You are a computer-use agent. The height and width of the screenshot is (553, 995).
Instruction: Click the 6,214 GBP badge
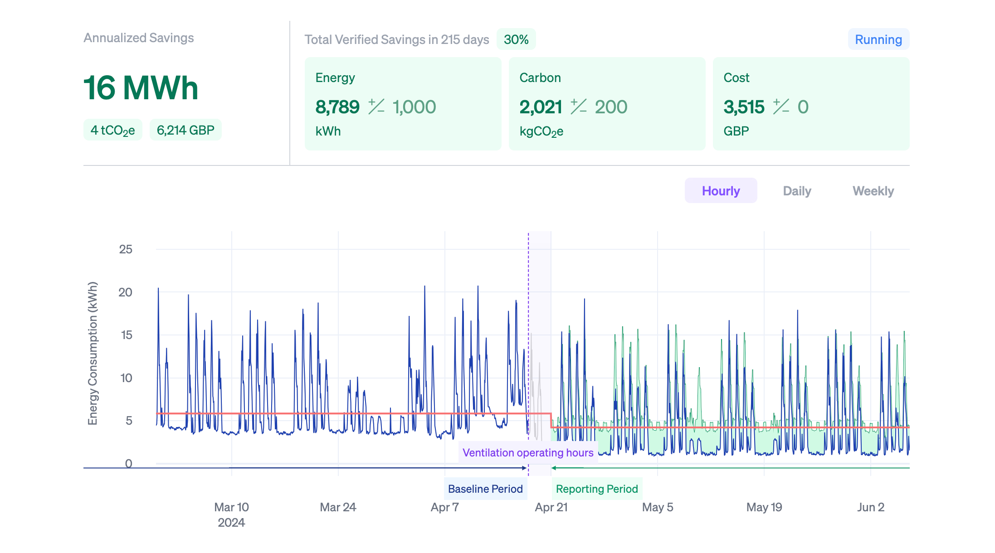(185, 129)
